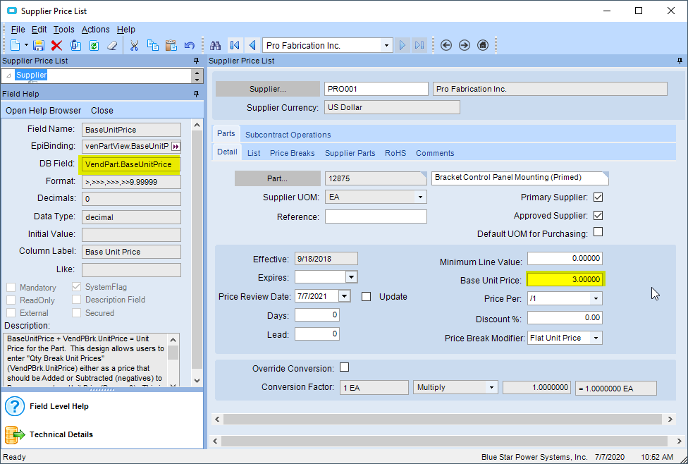688x464 pixels.
Task: Click the Discount % field
Action: tap(565, 317)
